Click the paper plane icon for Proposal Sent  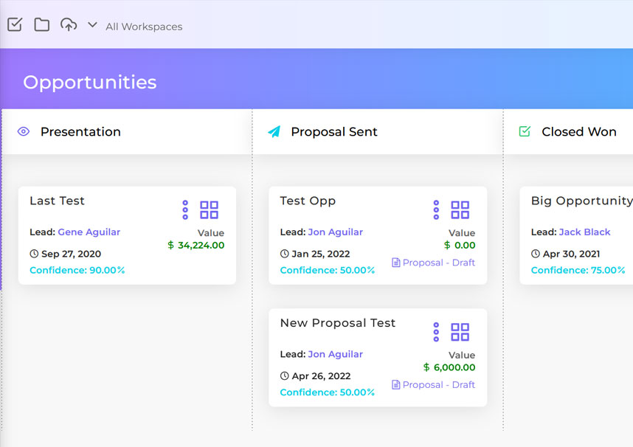pyautogui.click(x=274, y=132)
